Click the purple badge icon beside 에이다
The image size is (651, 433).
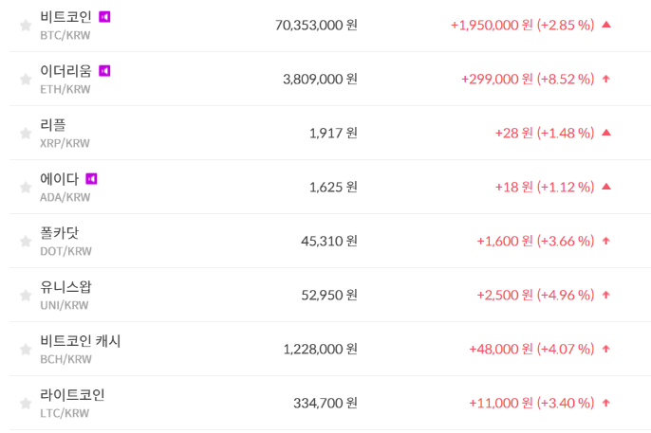pyautogui.click(x=91, y=179)
